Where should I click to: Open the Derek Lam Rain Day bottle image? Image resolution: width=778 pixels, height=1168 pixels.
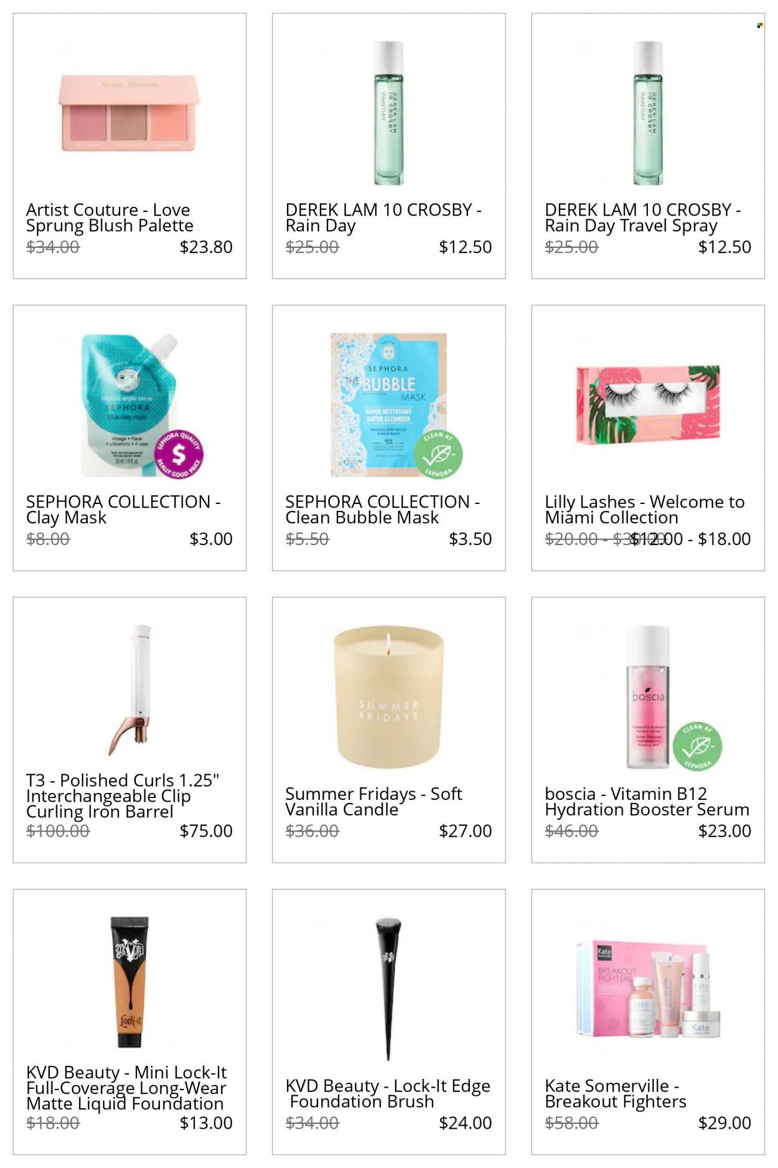tap(388, 113)
